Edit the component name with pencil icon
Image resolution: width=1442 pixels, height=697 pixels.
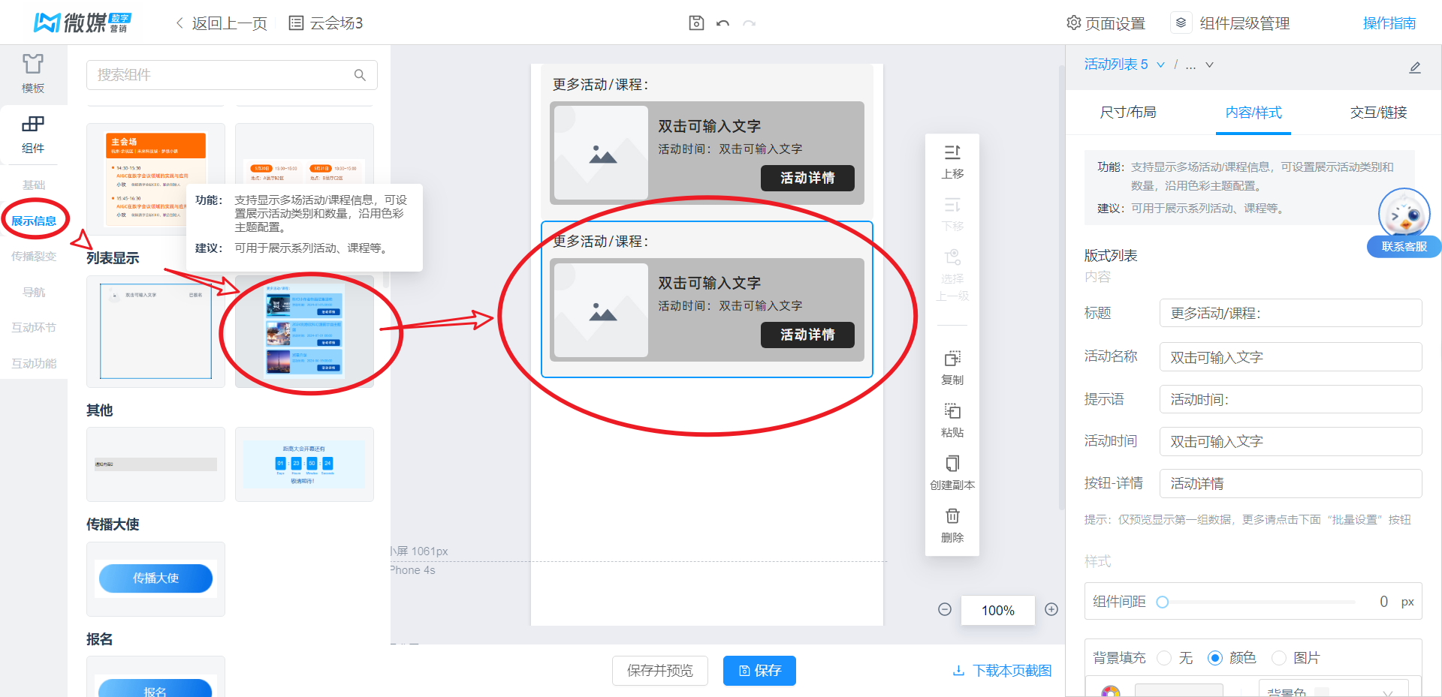(1415, 67)
